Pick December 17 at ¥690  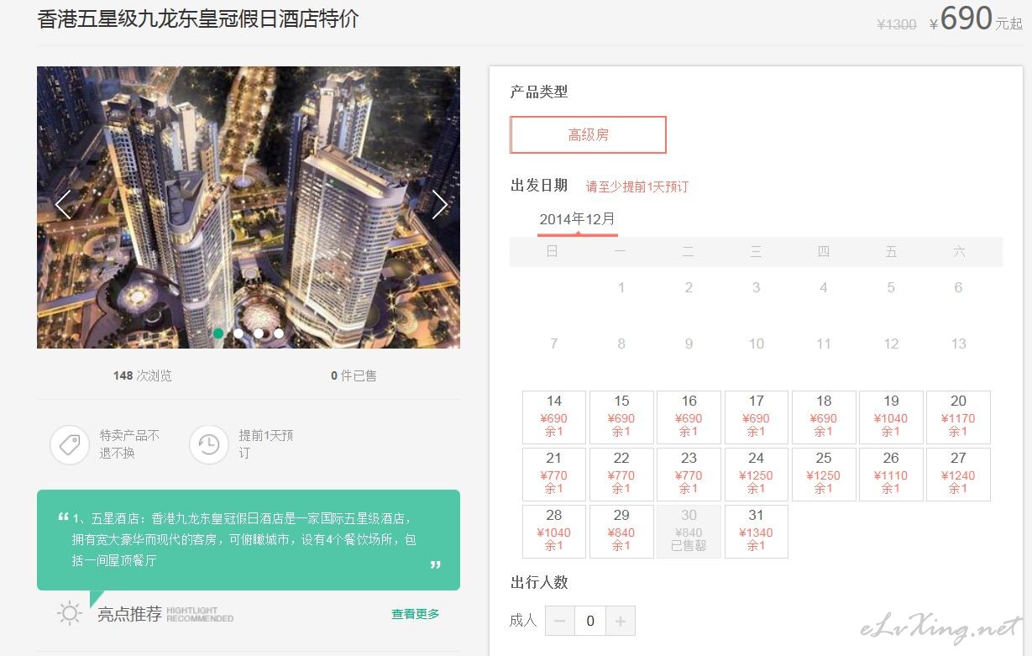pos(757,417)
